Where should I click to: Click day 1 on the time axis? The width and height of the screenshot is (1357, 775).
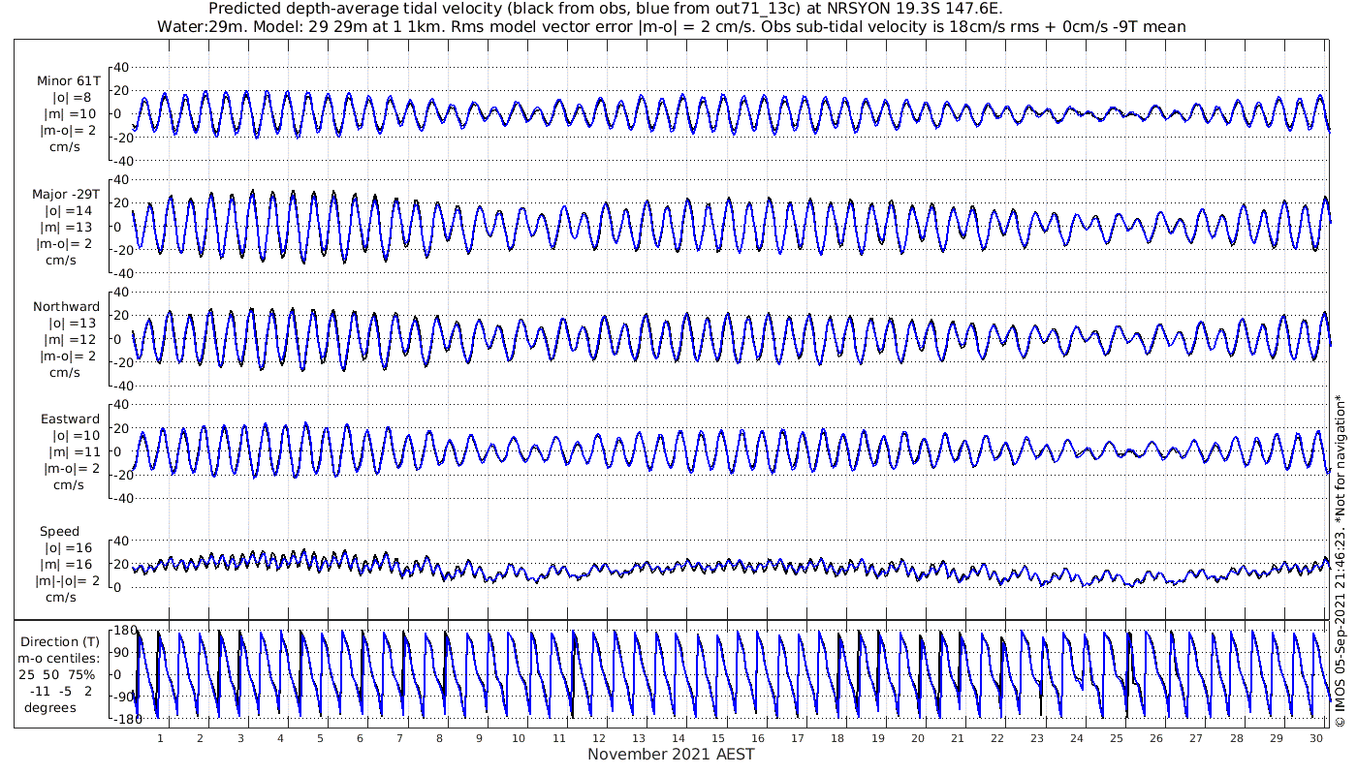pyautogui.click(x=160, y=737)
